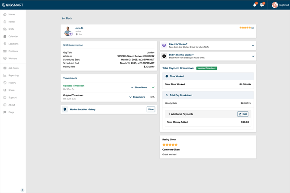Click the Locations pin icon in sidebar
This screenshot has height=193, width=290.
pyautogui.click(x=5, y=44)
